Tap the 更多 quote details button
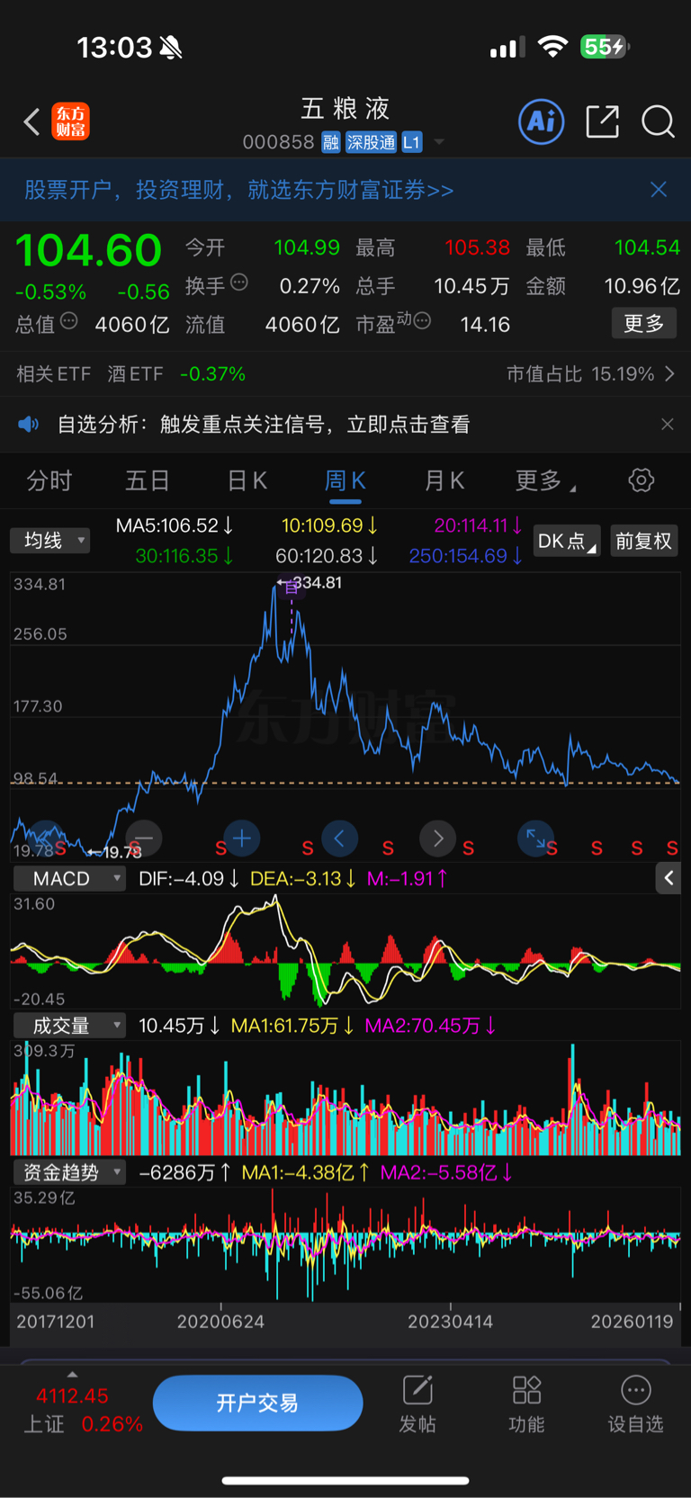This screenshot has width=691, height=1498. click(643, 323)
